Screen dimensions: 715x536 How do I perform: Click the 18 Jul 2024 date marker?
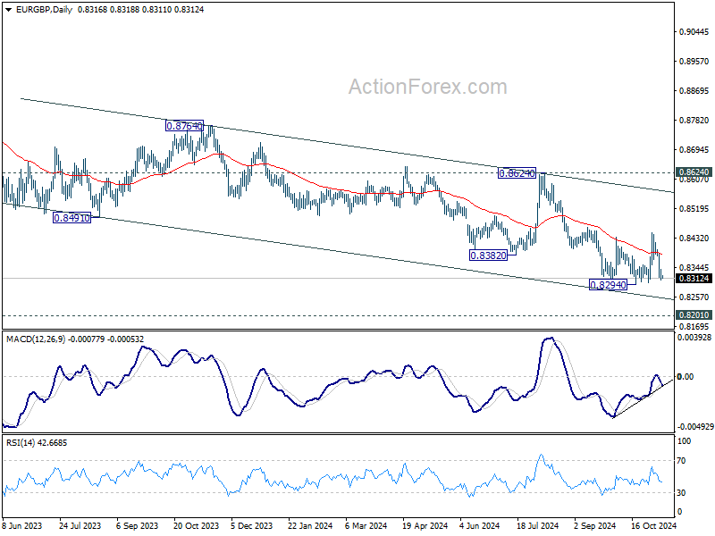click(x=538, y=525)
